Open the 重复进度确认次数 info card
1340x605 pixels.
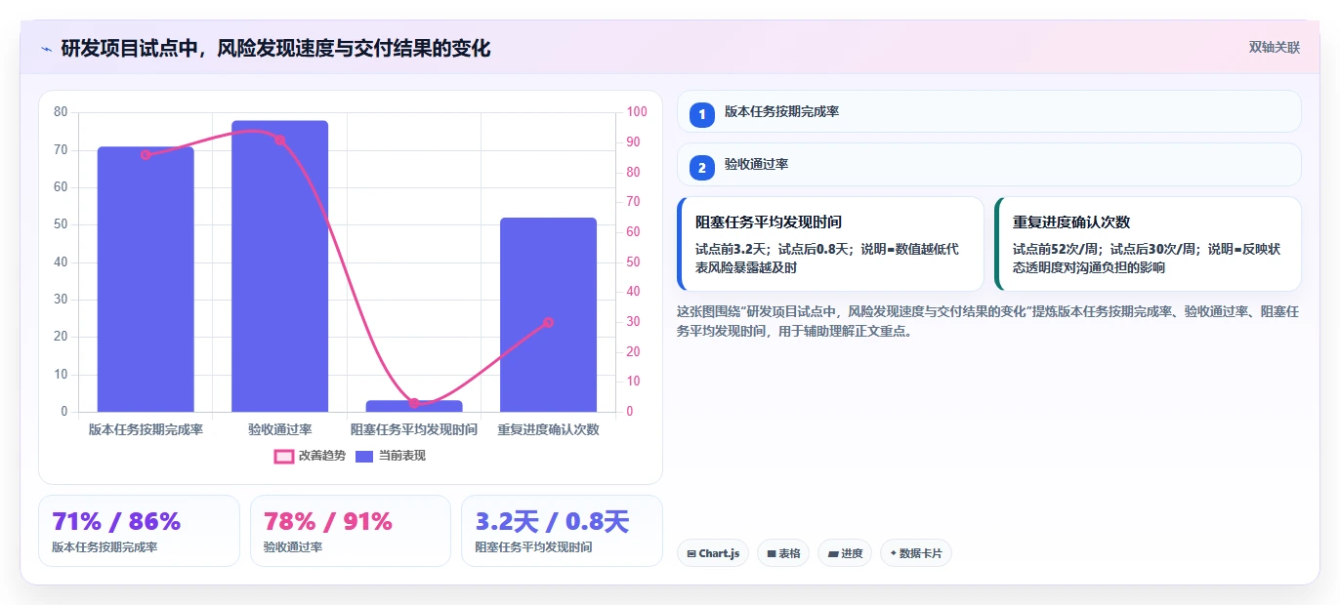point(1148,244)
